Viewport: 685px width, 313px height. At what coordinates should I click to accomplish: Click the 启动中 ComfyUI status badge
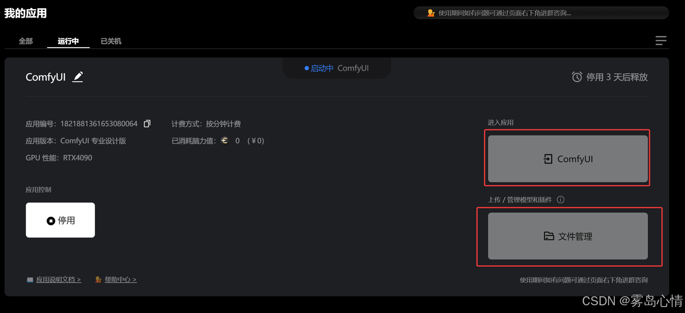336,68
